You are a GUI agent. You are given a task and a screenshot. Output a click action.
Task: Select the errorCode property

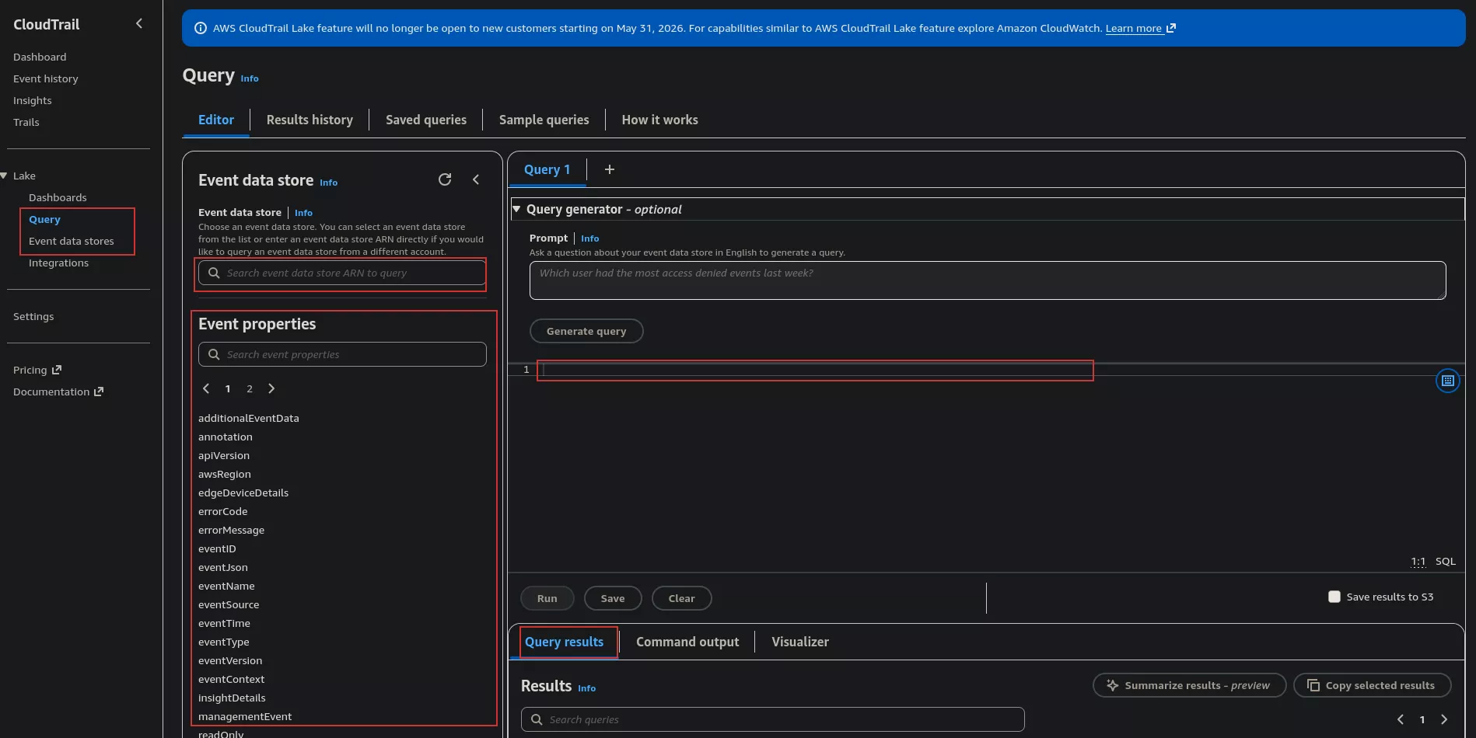coord(223,511)
